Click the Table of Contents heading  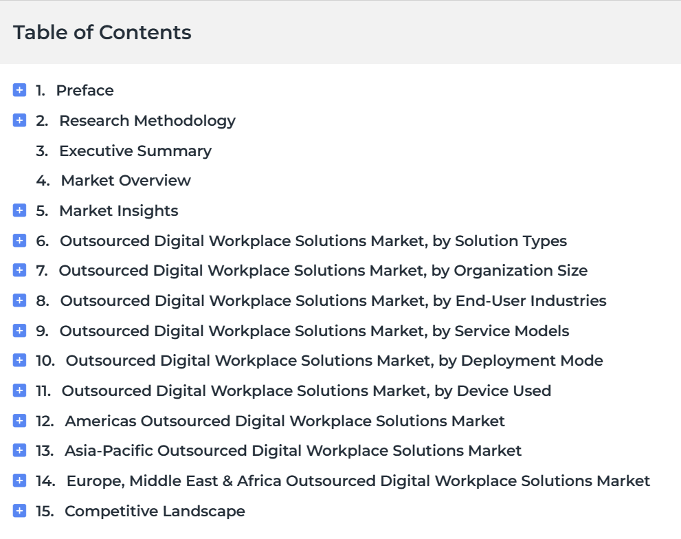[x=102, y=32]
